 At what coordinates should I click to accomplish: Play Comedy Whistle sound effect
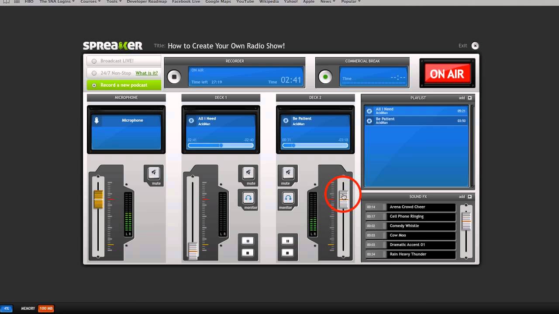(x=411, y=226)
